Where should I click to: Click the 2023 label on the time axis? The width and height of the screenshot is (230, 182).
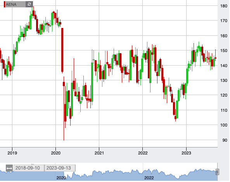coord(186,153)
